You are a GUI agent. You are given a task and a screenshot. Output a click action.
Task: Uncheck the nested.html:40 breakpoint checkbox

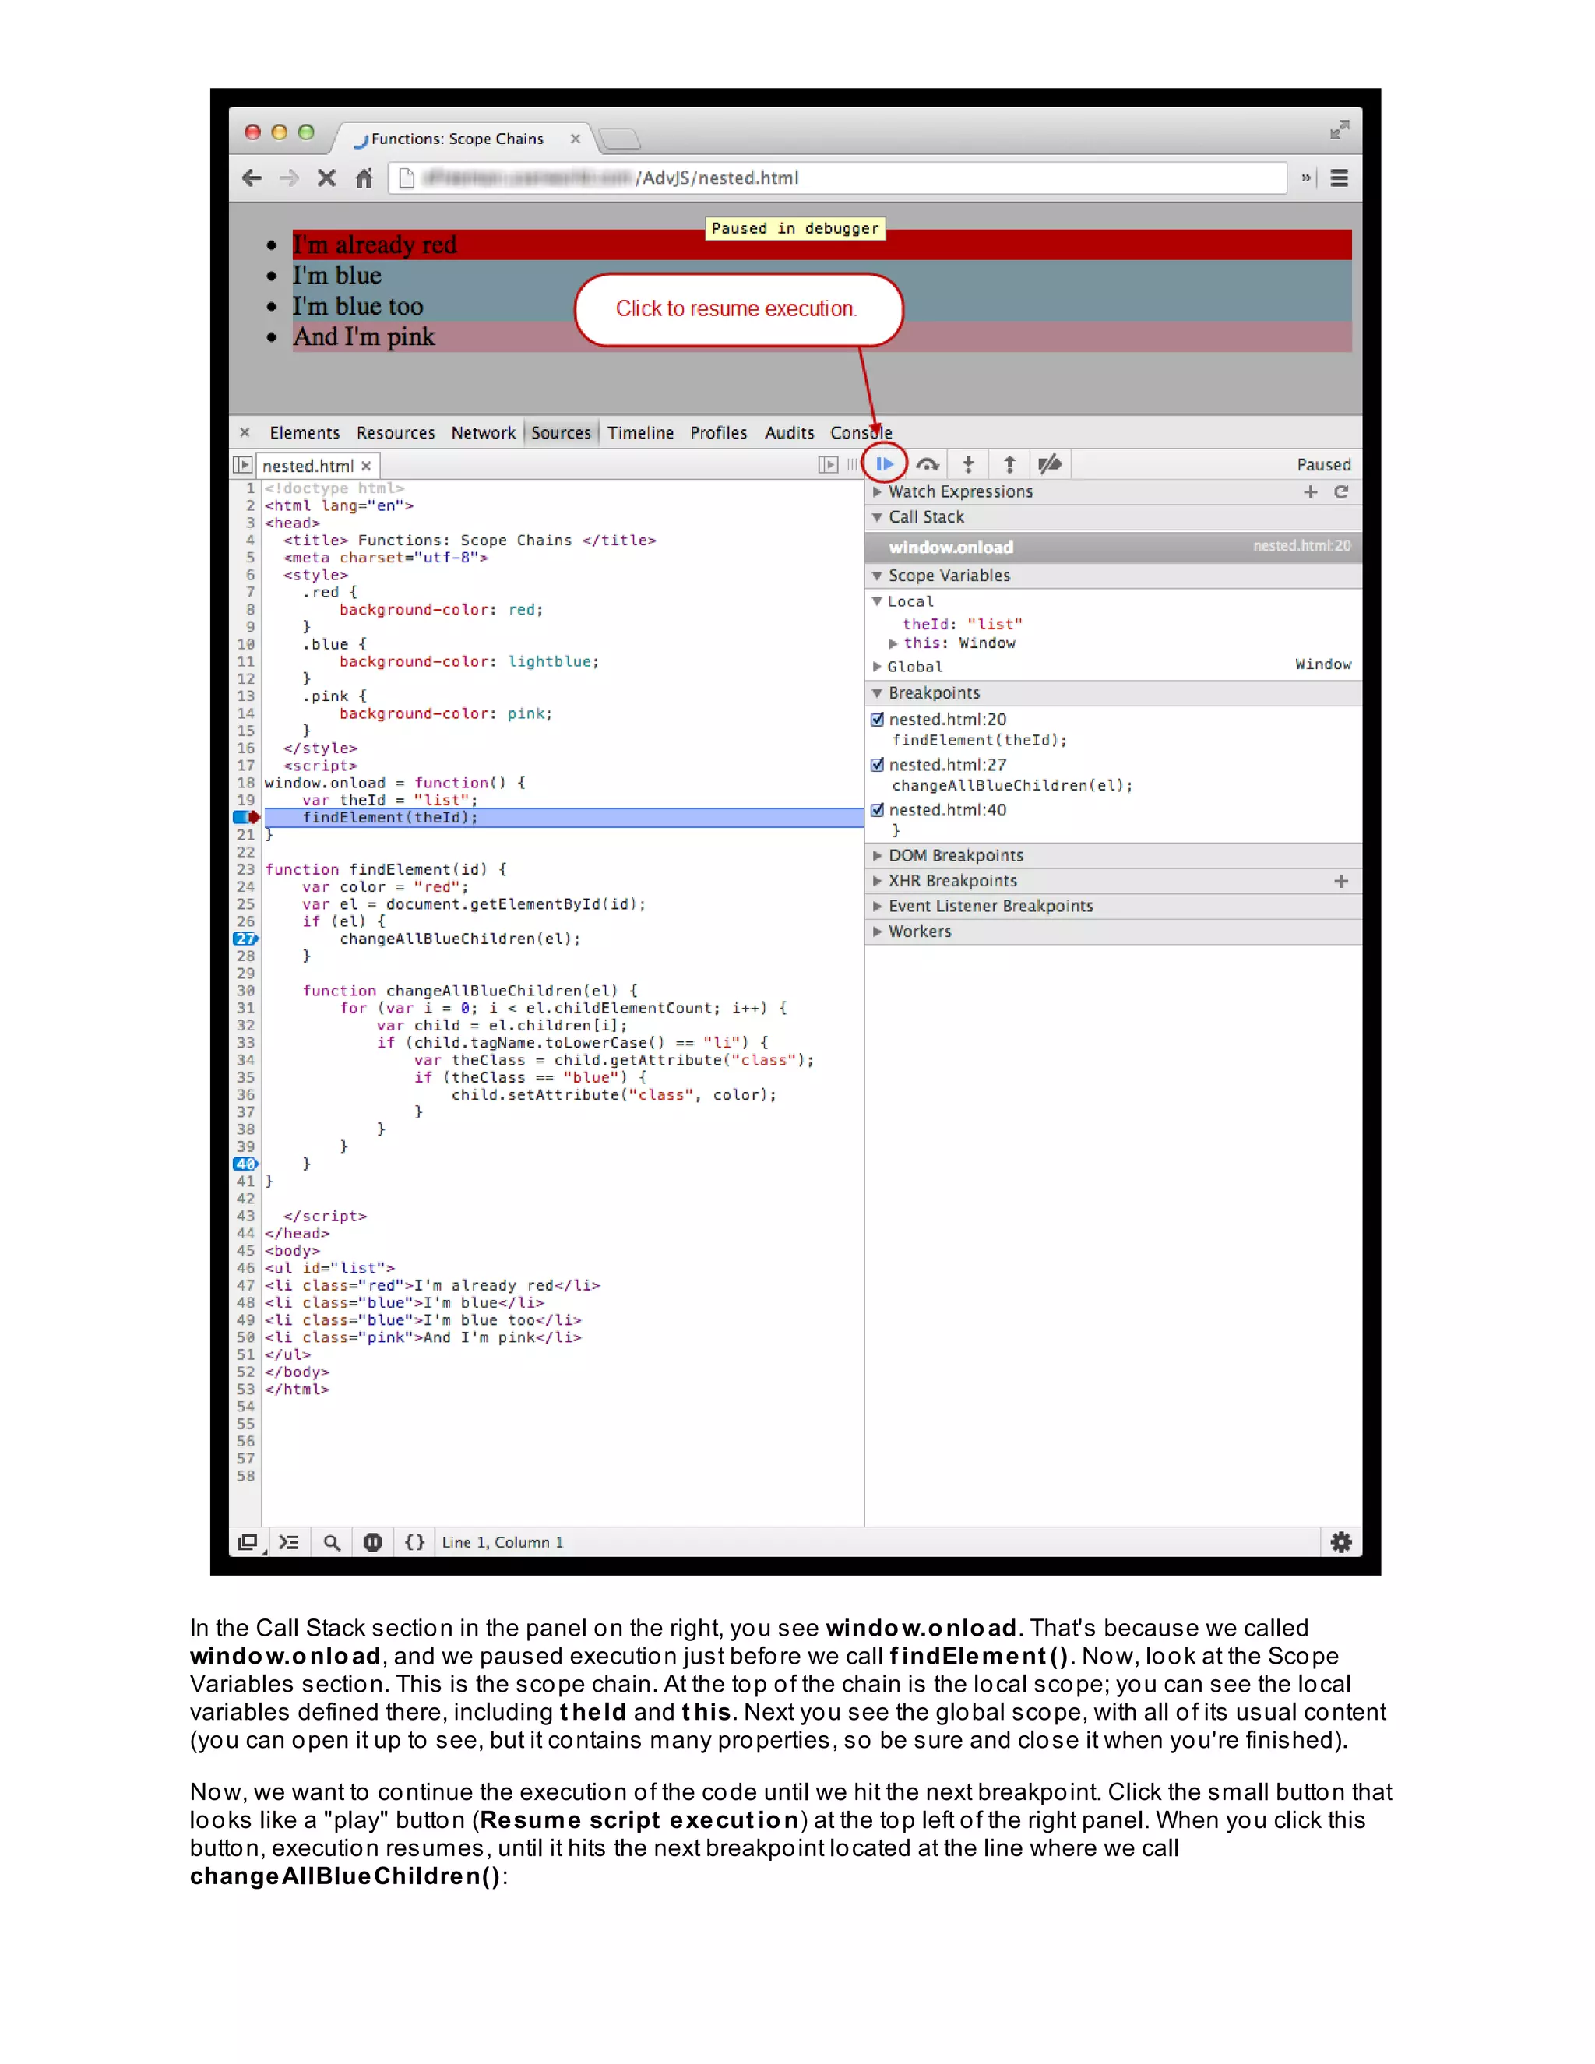click(x=877, y=810)
